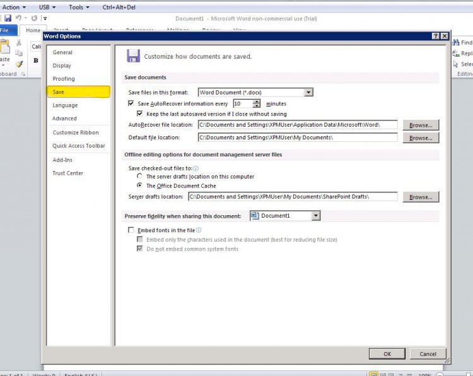Decrease AutoRecover minutes with down arrow

click(257, 105)
